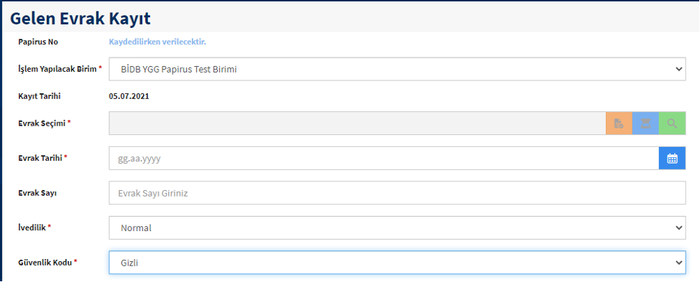Screen dimensions: 700x282
Task: Click the Evrak Tarihi label
Action: point(42,158)
